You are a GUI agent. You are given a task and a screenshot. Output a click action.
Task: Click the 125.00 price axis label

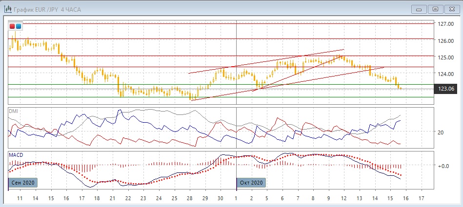[x=446, y=57]
